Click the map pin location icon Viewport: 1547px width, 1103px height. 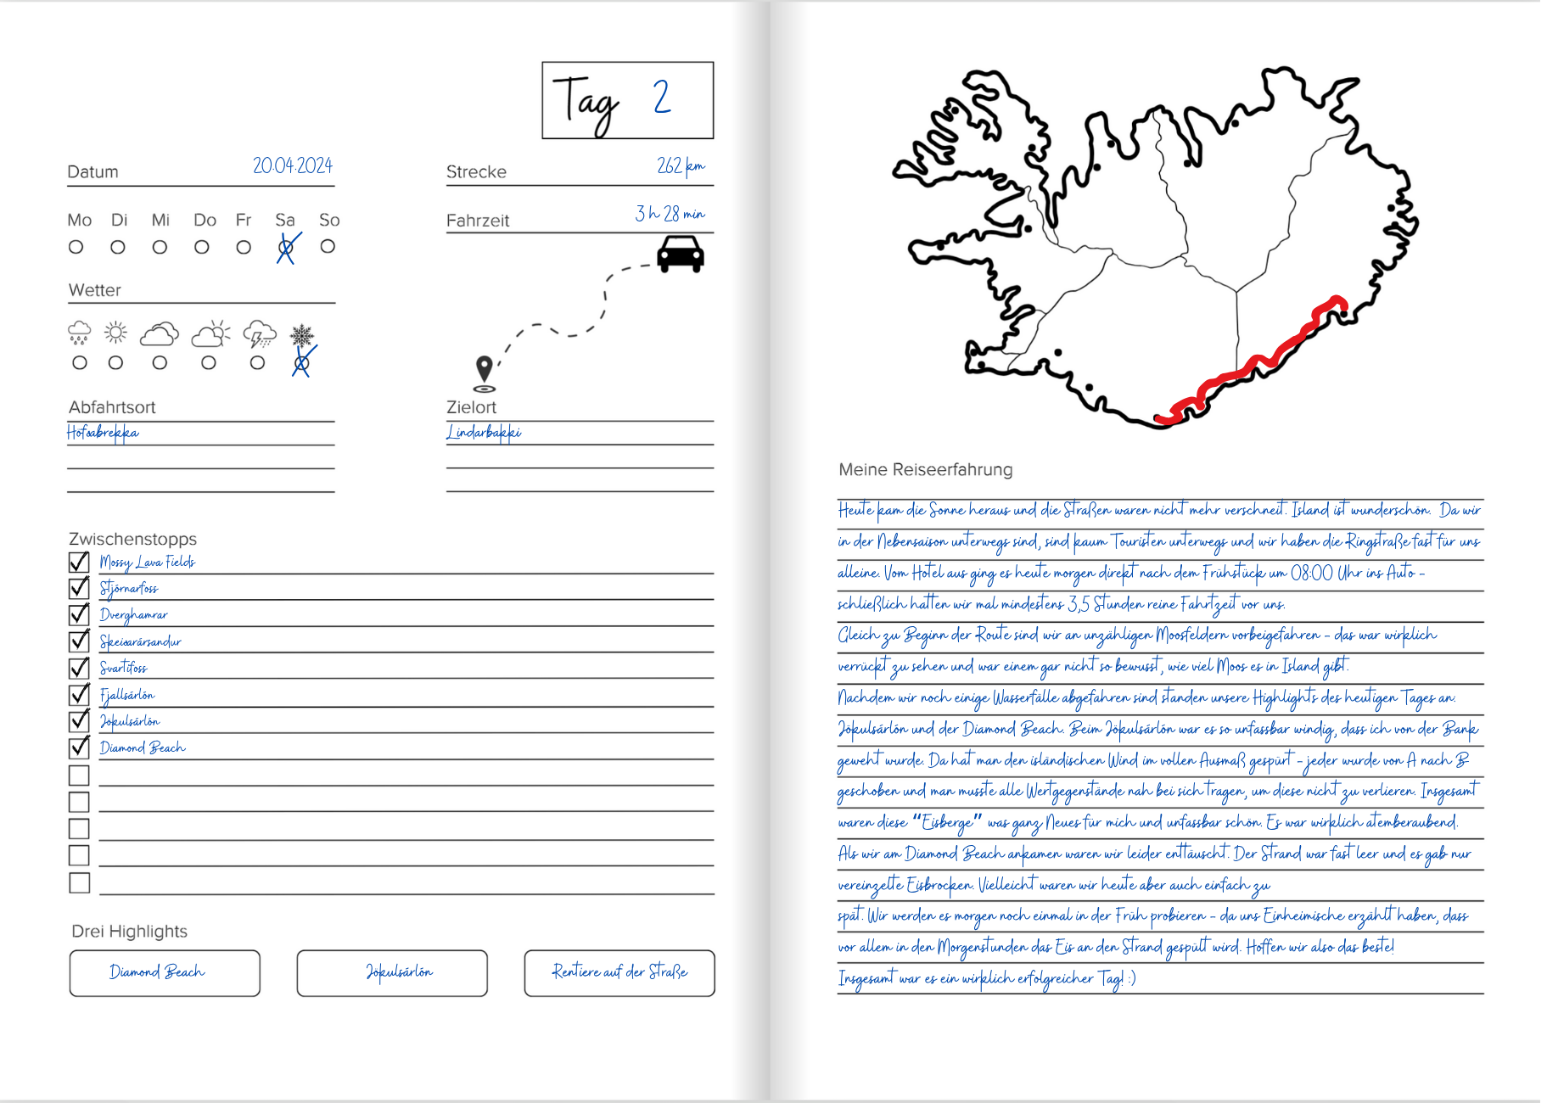click(x=484, y=371)
